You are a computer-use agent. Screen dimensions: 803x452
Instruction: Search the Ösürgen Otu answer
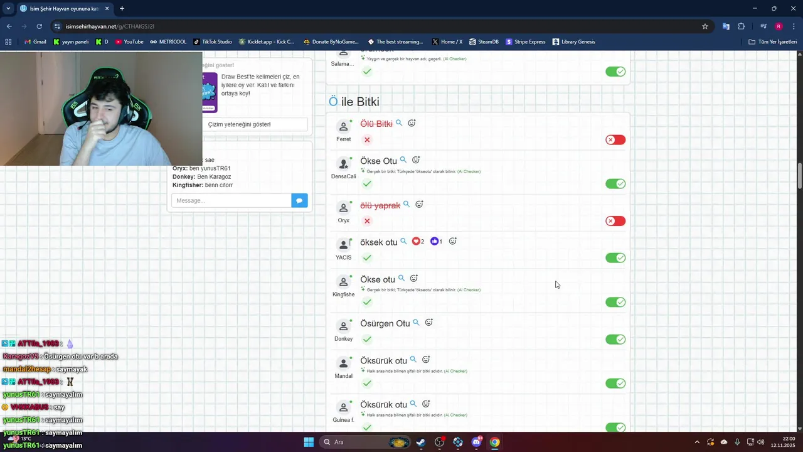(416, 323)
